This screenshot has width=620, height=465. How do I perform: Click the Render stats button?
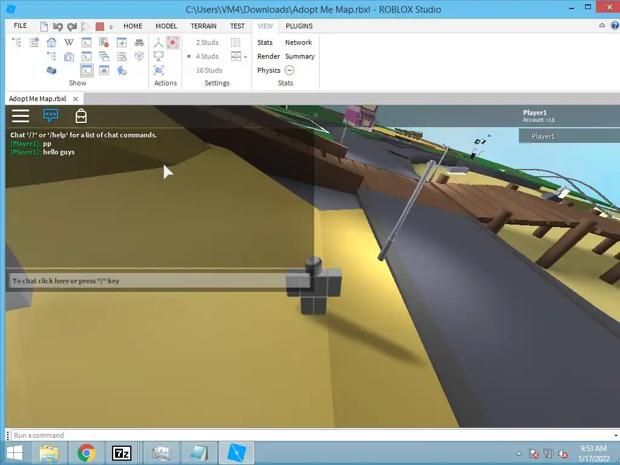click(x=268, y=56)
